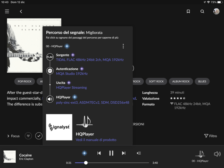This screenshot has width=224, height=168.
Task: Select the SOFT ROCK genre tag
Action: click(x=156, y=81)
